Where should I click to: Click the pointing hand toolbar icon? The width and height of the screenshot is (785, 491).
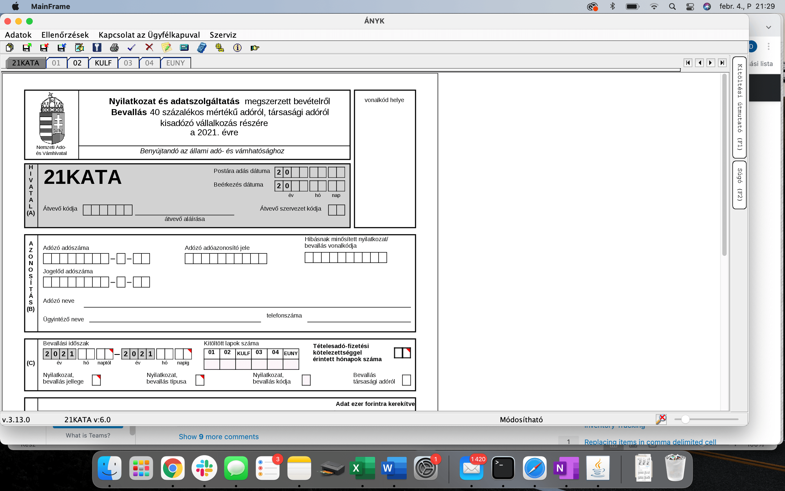pyautogui.click(x=255, y=48)
